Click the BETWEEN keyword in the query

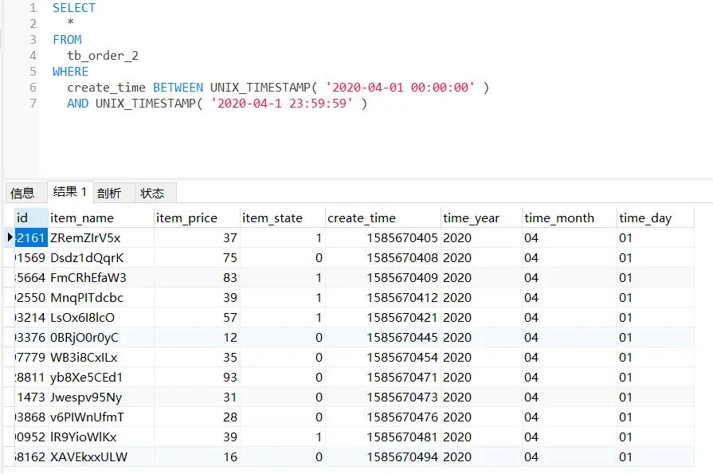click(178, 88)
